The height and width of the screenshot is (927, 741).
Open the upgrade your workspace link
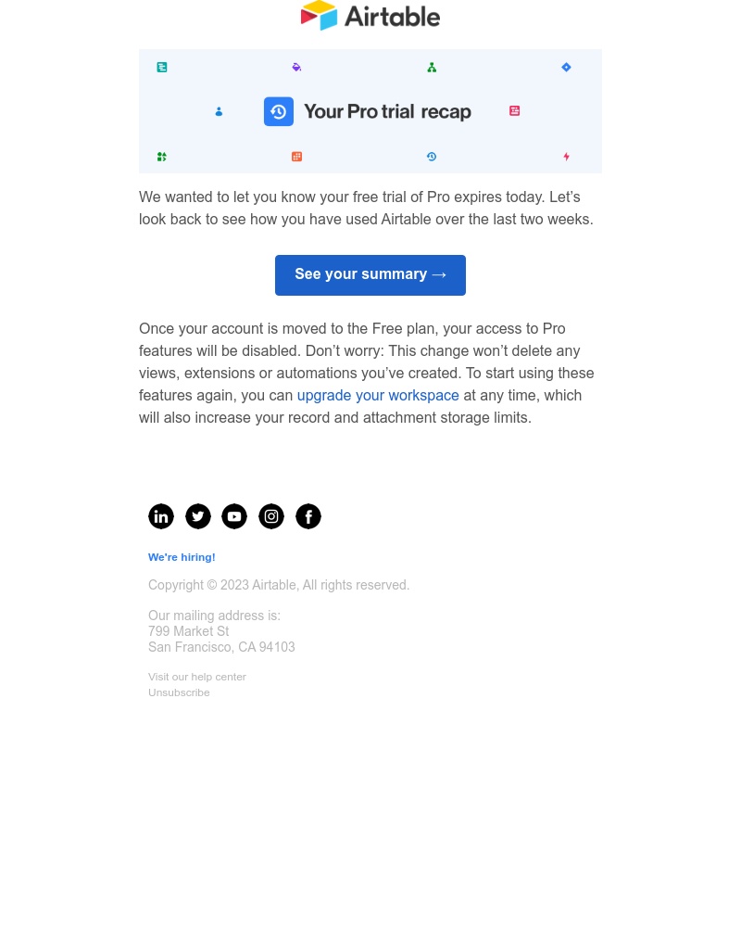point(378,396)
